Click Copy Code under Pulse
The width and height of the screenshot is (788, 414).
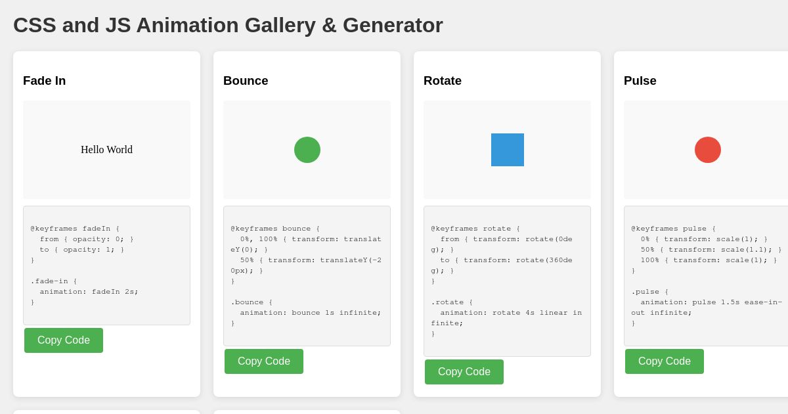665,361
